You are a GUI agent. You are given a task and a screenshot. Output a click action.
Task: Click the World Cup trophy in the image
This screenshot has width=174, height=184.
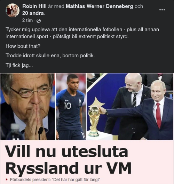[x=94, y=121]
